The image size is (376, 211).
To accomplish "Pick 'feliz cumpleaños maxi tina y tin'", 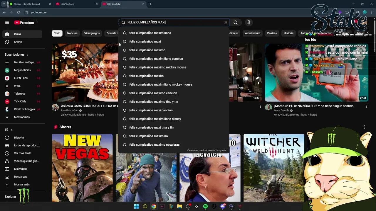I will [173, 127].
